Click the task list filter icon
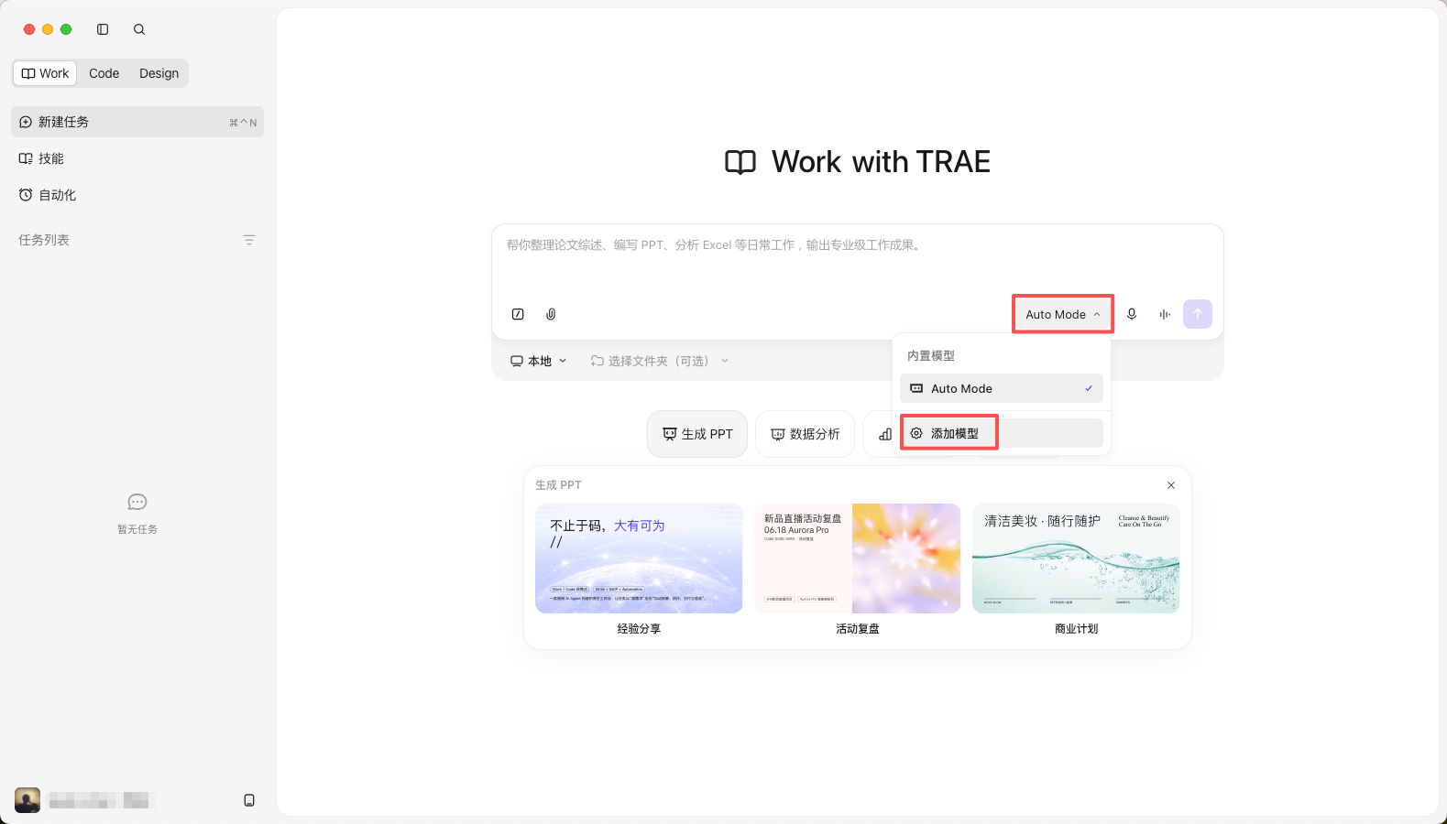 pyautogui.click(x=249, y=240)
